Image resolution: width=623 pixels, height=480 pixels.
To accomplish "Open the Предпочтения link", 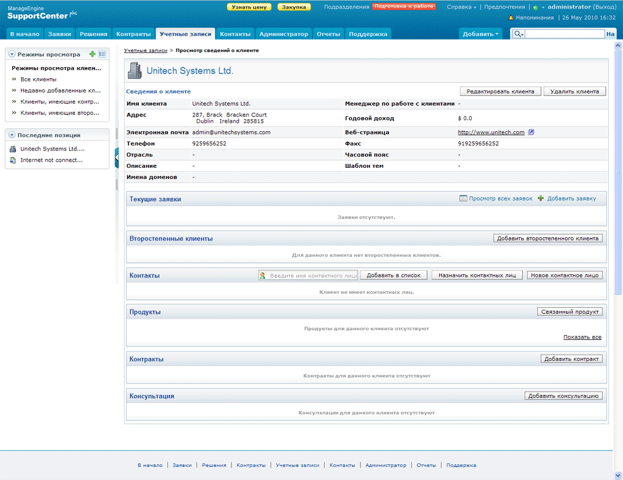I will [504, 7].
